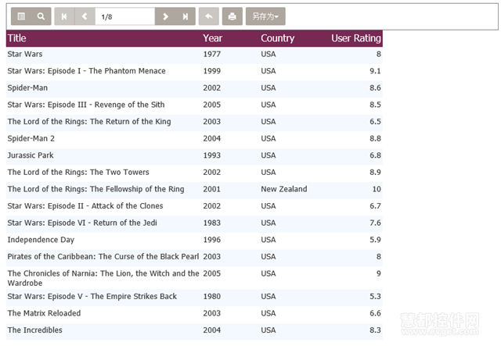
Task: Click the year 1999 cell
Action: point(212,71)
